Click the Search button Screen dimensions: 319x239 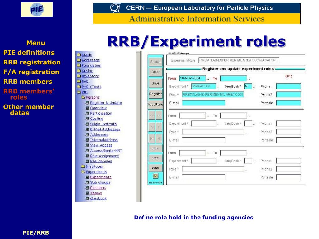pyautogui.click(x=155, y=62)
